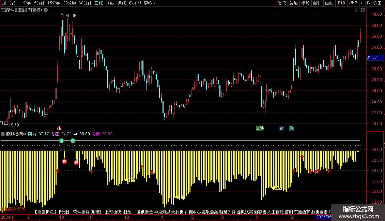
Task: Click the 统计 statistics button
Action: [317, 3]
